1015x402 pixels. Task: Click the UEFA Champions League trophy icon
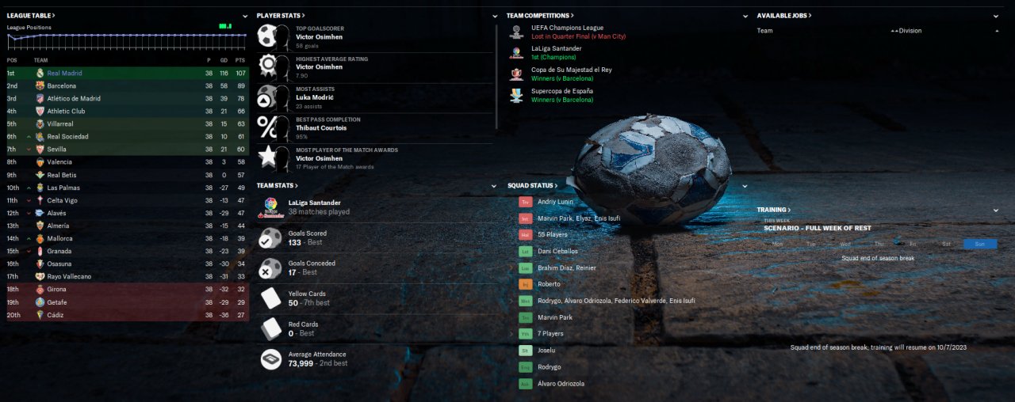pos(516,32)
